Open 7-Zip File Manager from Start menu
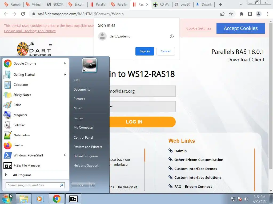The image size is (273, 204). click(36, 165)
